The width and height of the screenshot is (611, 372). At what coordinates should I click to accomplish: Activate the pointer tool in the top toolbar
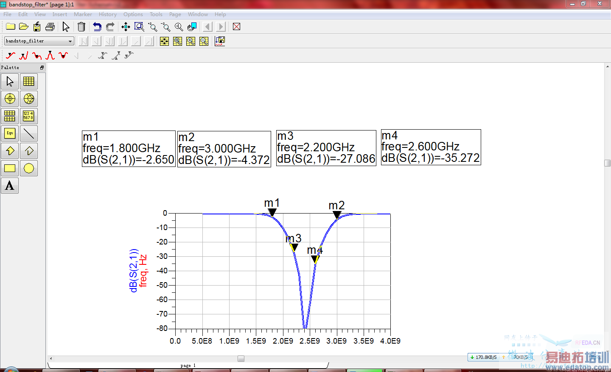pyautogui.click(x=66, y=27)
